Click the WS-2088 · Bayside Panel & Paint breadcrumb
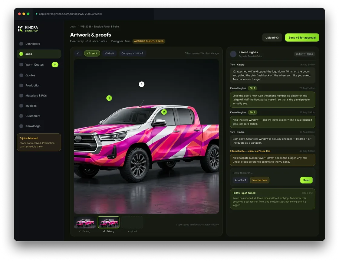Screen dimensions: 339x261 [x=100, y=27]
